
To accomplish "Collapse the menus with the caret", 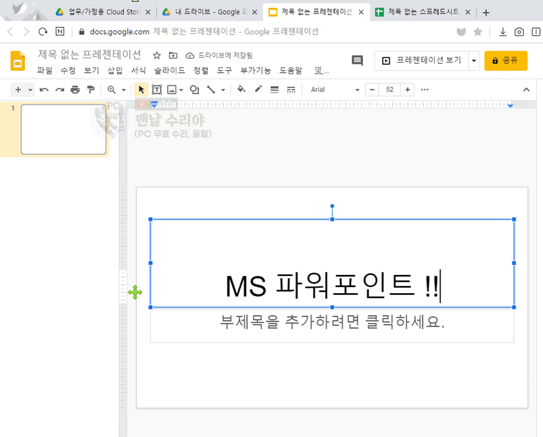I will point(527,90).
